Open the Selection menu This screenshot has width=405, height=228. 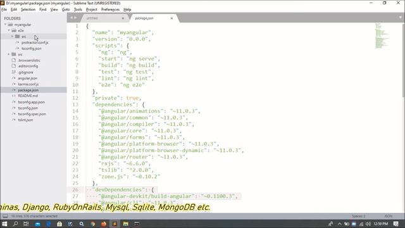[28, 9]
